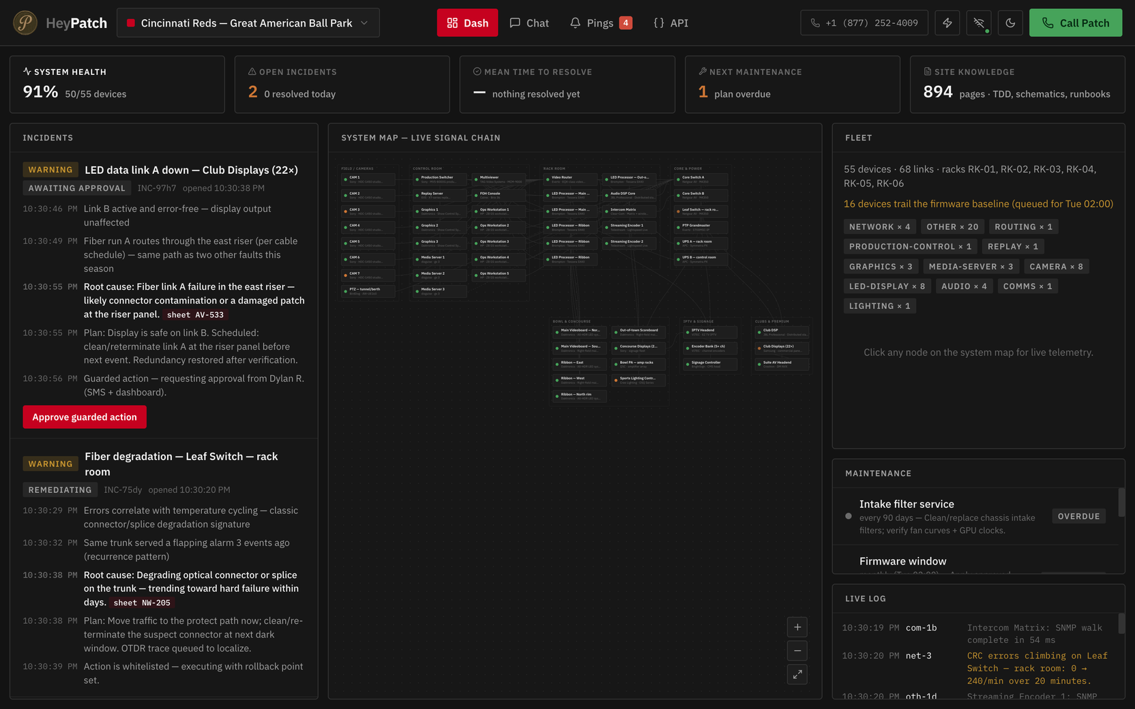Select the Intercom Matrix node
Viewport: 1135px width, 709px height.
629,211
